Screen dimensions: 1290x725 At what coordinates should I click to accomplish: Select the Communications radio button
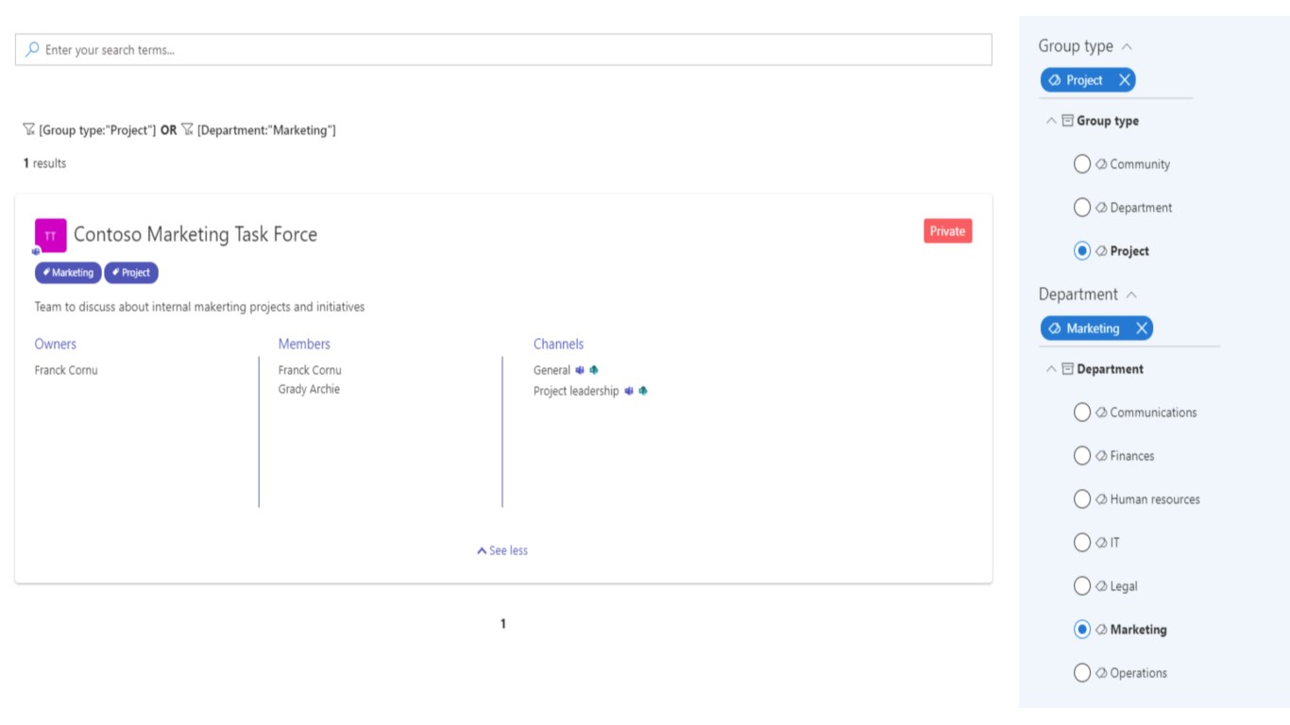(1082, 413)
